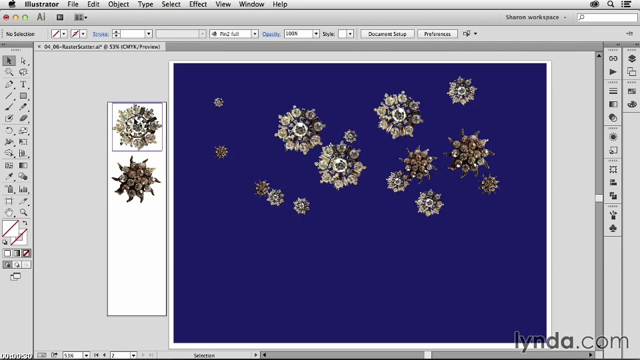Pick the Gradient tool
This screenshot has height=360, width=640.
(x=23, y=165)
